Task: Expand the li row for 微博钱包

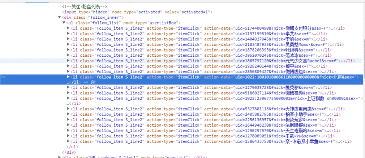Action: coord(68,71)
